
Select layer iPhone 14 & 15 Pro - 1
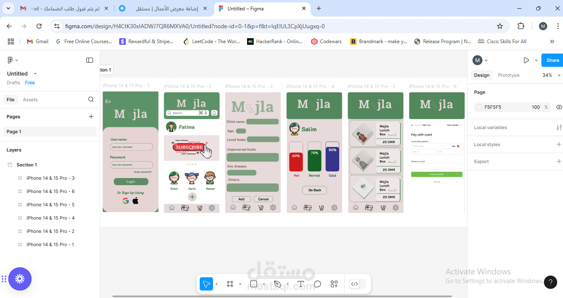(50, 244)
